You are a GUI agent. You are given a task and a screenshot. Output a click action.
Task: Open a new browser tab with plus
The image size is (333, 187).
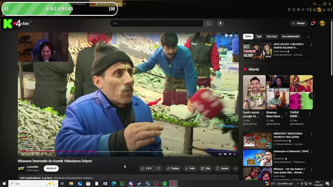tap(125, 4)
